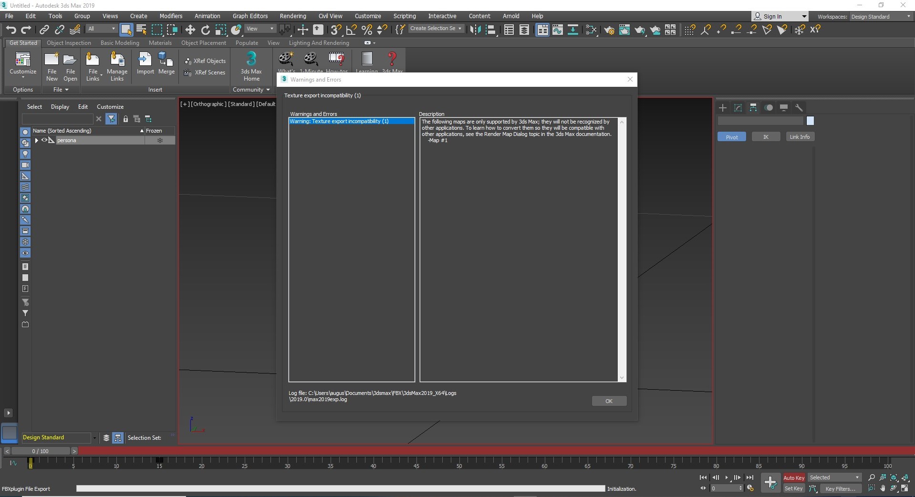Switch to Materials ribbon tab

(160, 43)
